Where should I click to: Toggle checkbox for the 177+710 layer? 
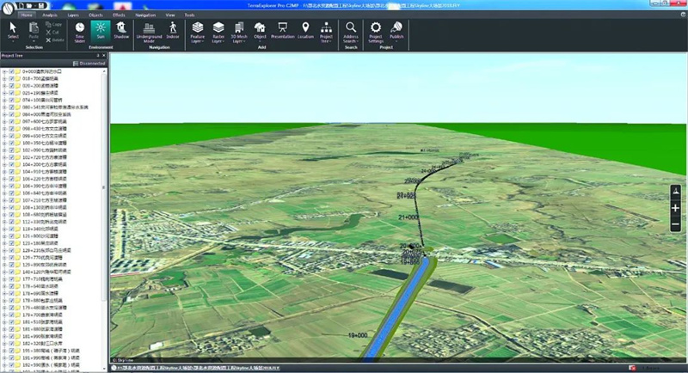click(11, 278)
